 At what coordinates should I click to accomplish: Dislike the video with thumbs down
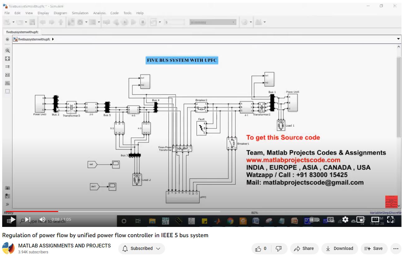coord(279,248)
